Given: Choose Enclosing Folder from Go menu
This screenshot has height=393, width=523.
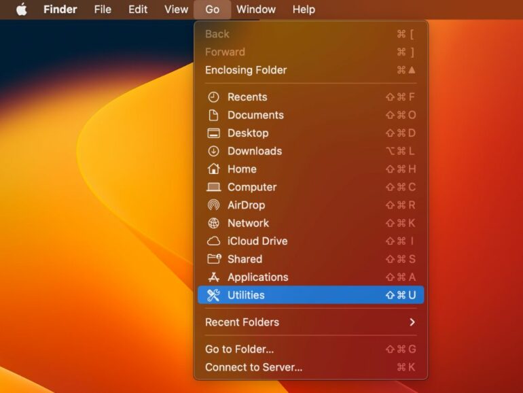Looking at the screenshot, I should pyautogui.click(x=310, y=70).
